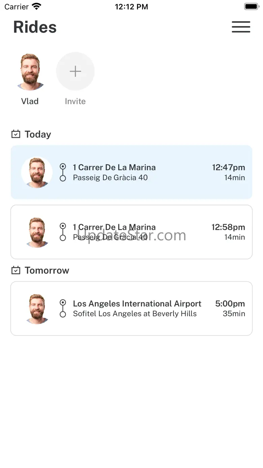Select the Tomorrow section header
263x468 pixels.
(47, 270)
